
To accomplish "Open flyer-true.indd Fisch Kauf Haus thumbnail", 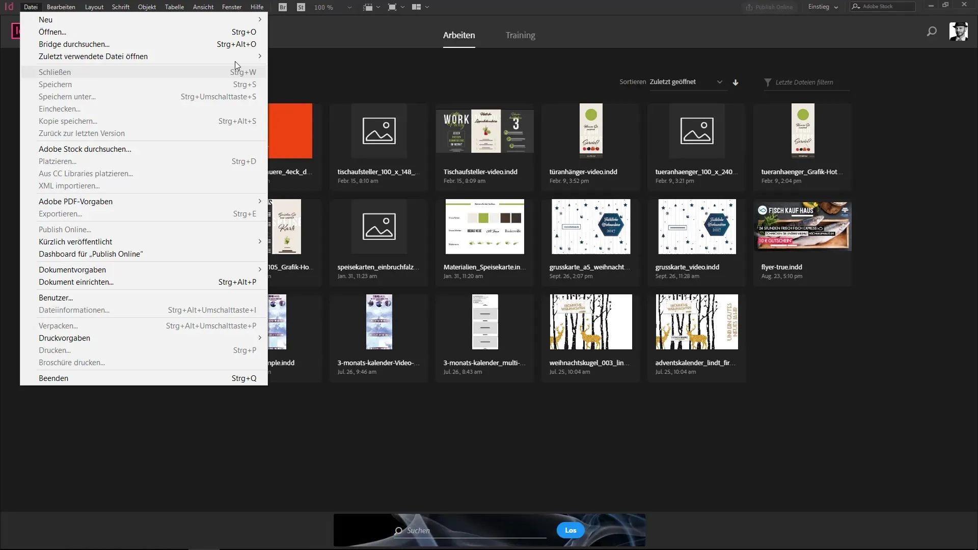I will (802, 226).
